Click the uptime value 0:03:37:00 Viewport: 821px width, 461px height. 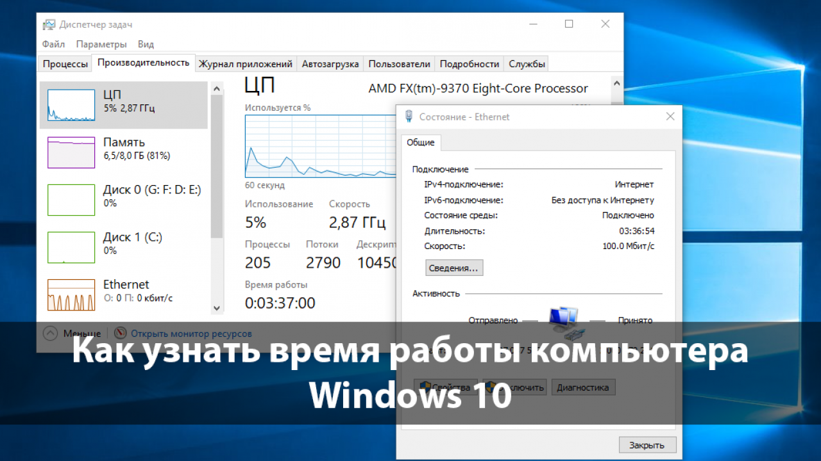(280, 303)
